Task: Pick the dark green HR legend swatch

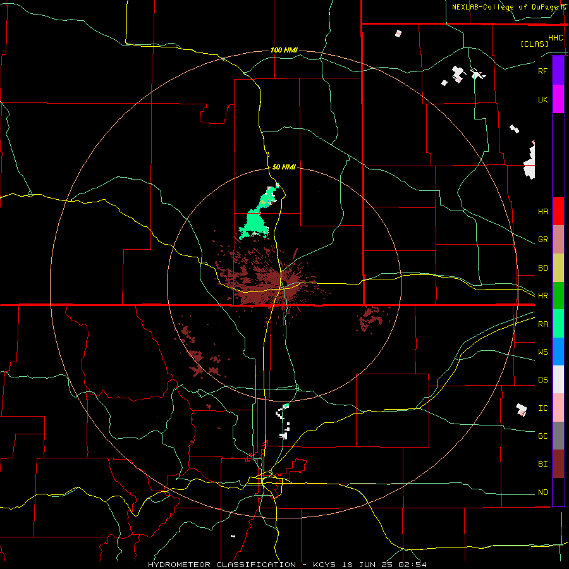Action: tap(558, 296)
